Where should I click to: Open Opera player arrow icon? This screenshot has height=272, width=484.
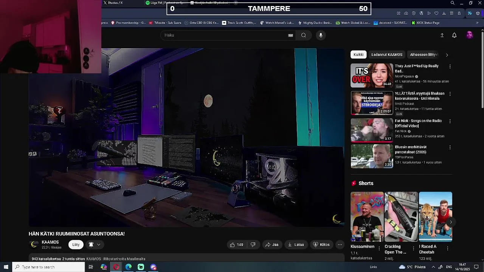tap(429, 13)
